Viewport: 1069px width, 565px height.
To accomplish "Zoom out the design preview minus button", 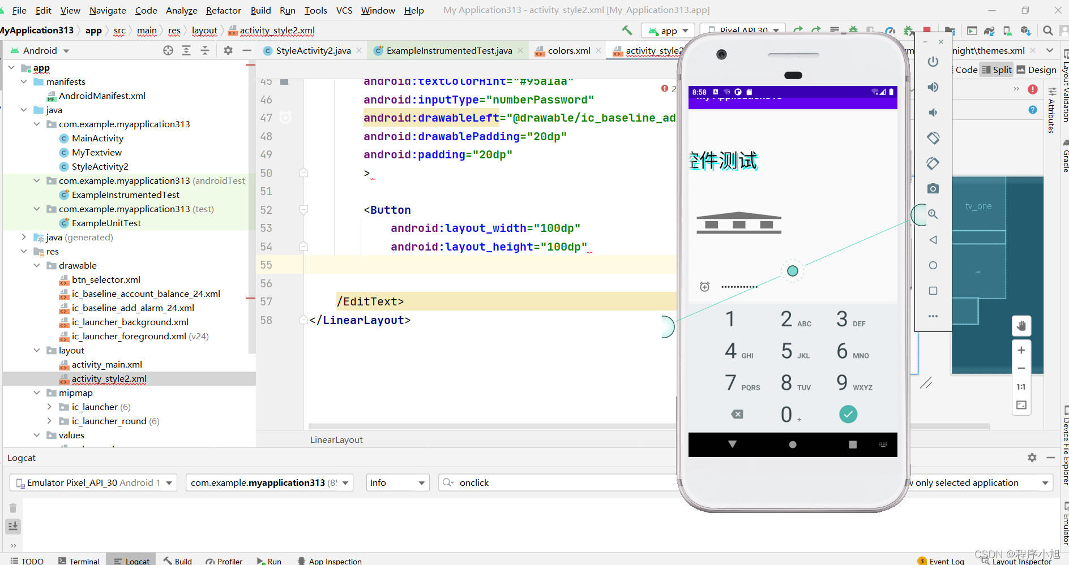I will click(x=1021, y=368).
